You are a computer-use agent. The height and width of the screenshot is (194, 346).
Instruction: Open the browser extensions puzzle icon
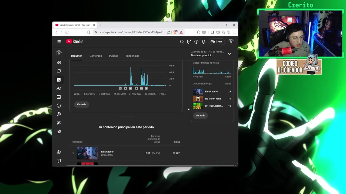click(x=199, y=32)
